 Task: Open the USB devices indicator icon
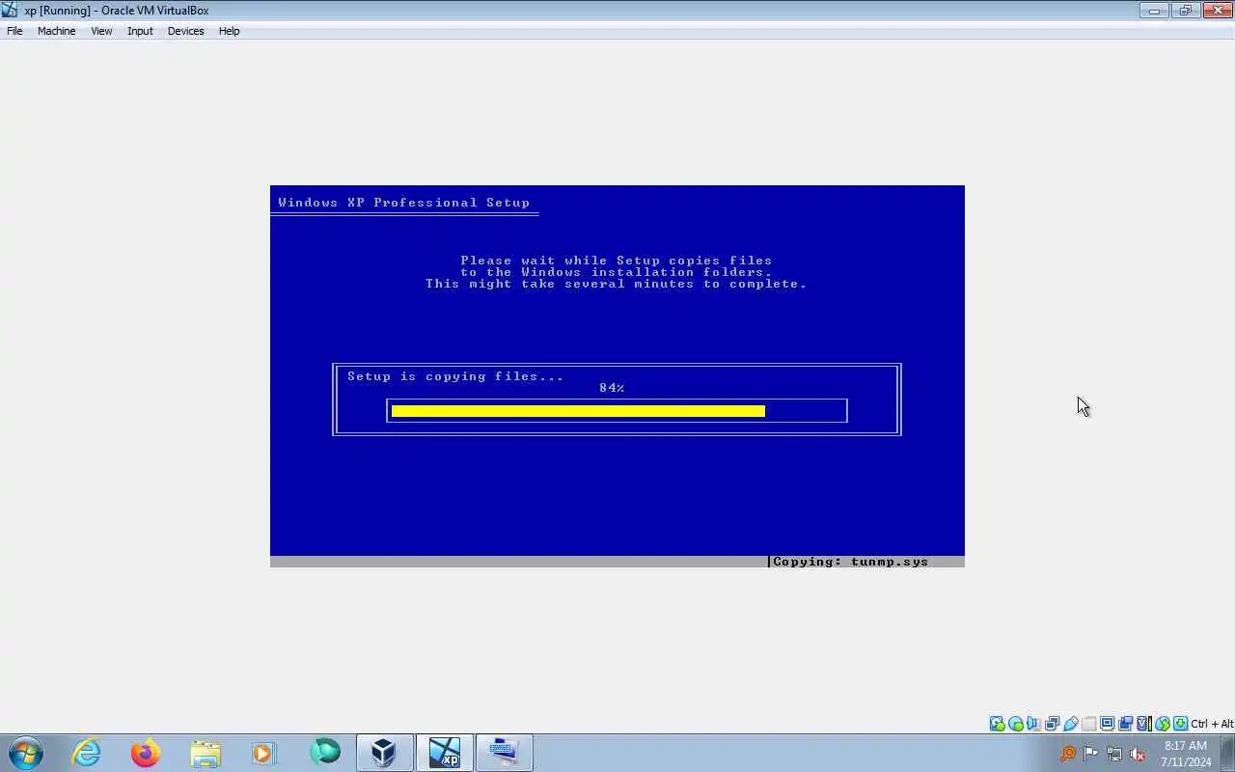pos(1071,724)
